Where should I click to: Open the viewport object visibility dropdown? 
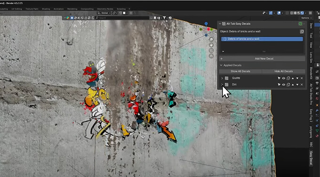click(265, 13)
